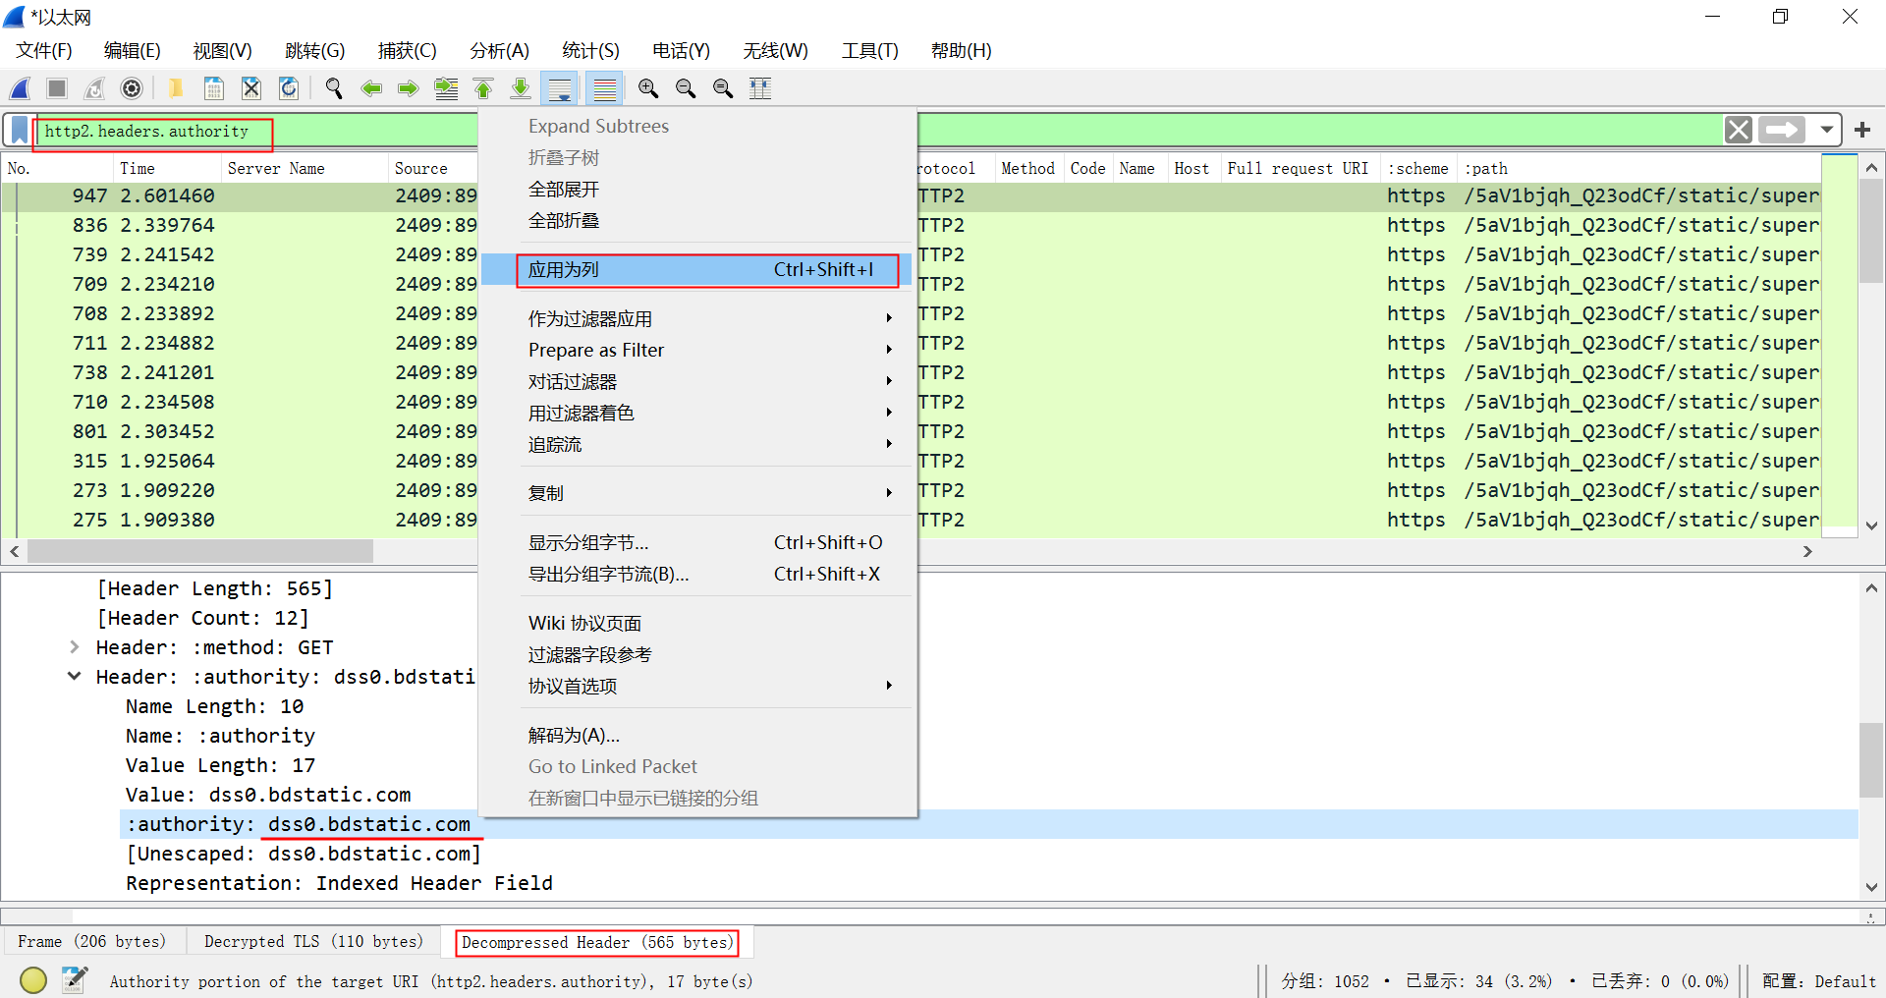Open 对话过滤器 submenu
The height and width of the screenshot is (998, 1886).
point(696,381)
